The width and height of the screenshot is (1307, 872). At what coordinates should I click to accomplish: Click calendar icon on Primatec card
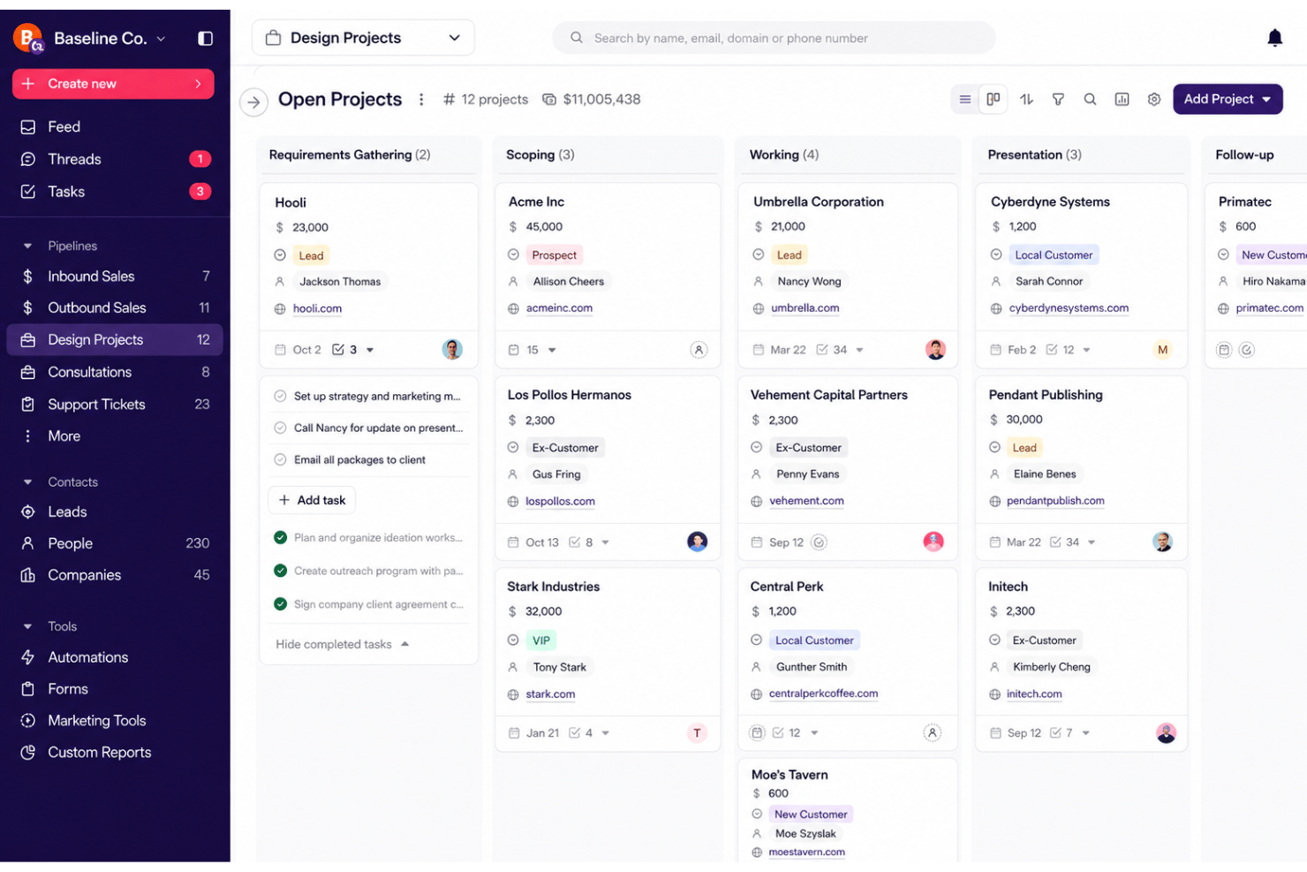point(1224,350)
